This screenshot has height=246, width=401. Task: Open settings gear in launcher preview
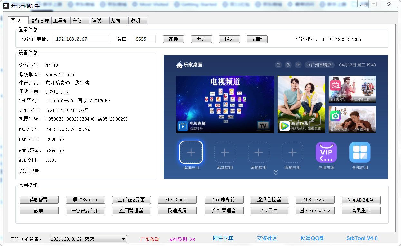click(288, 65)
